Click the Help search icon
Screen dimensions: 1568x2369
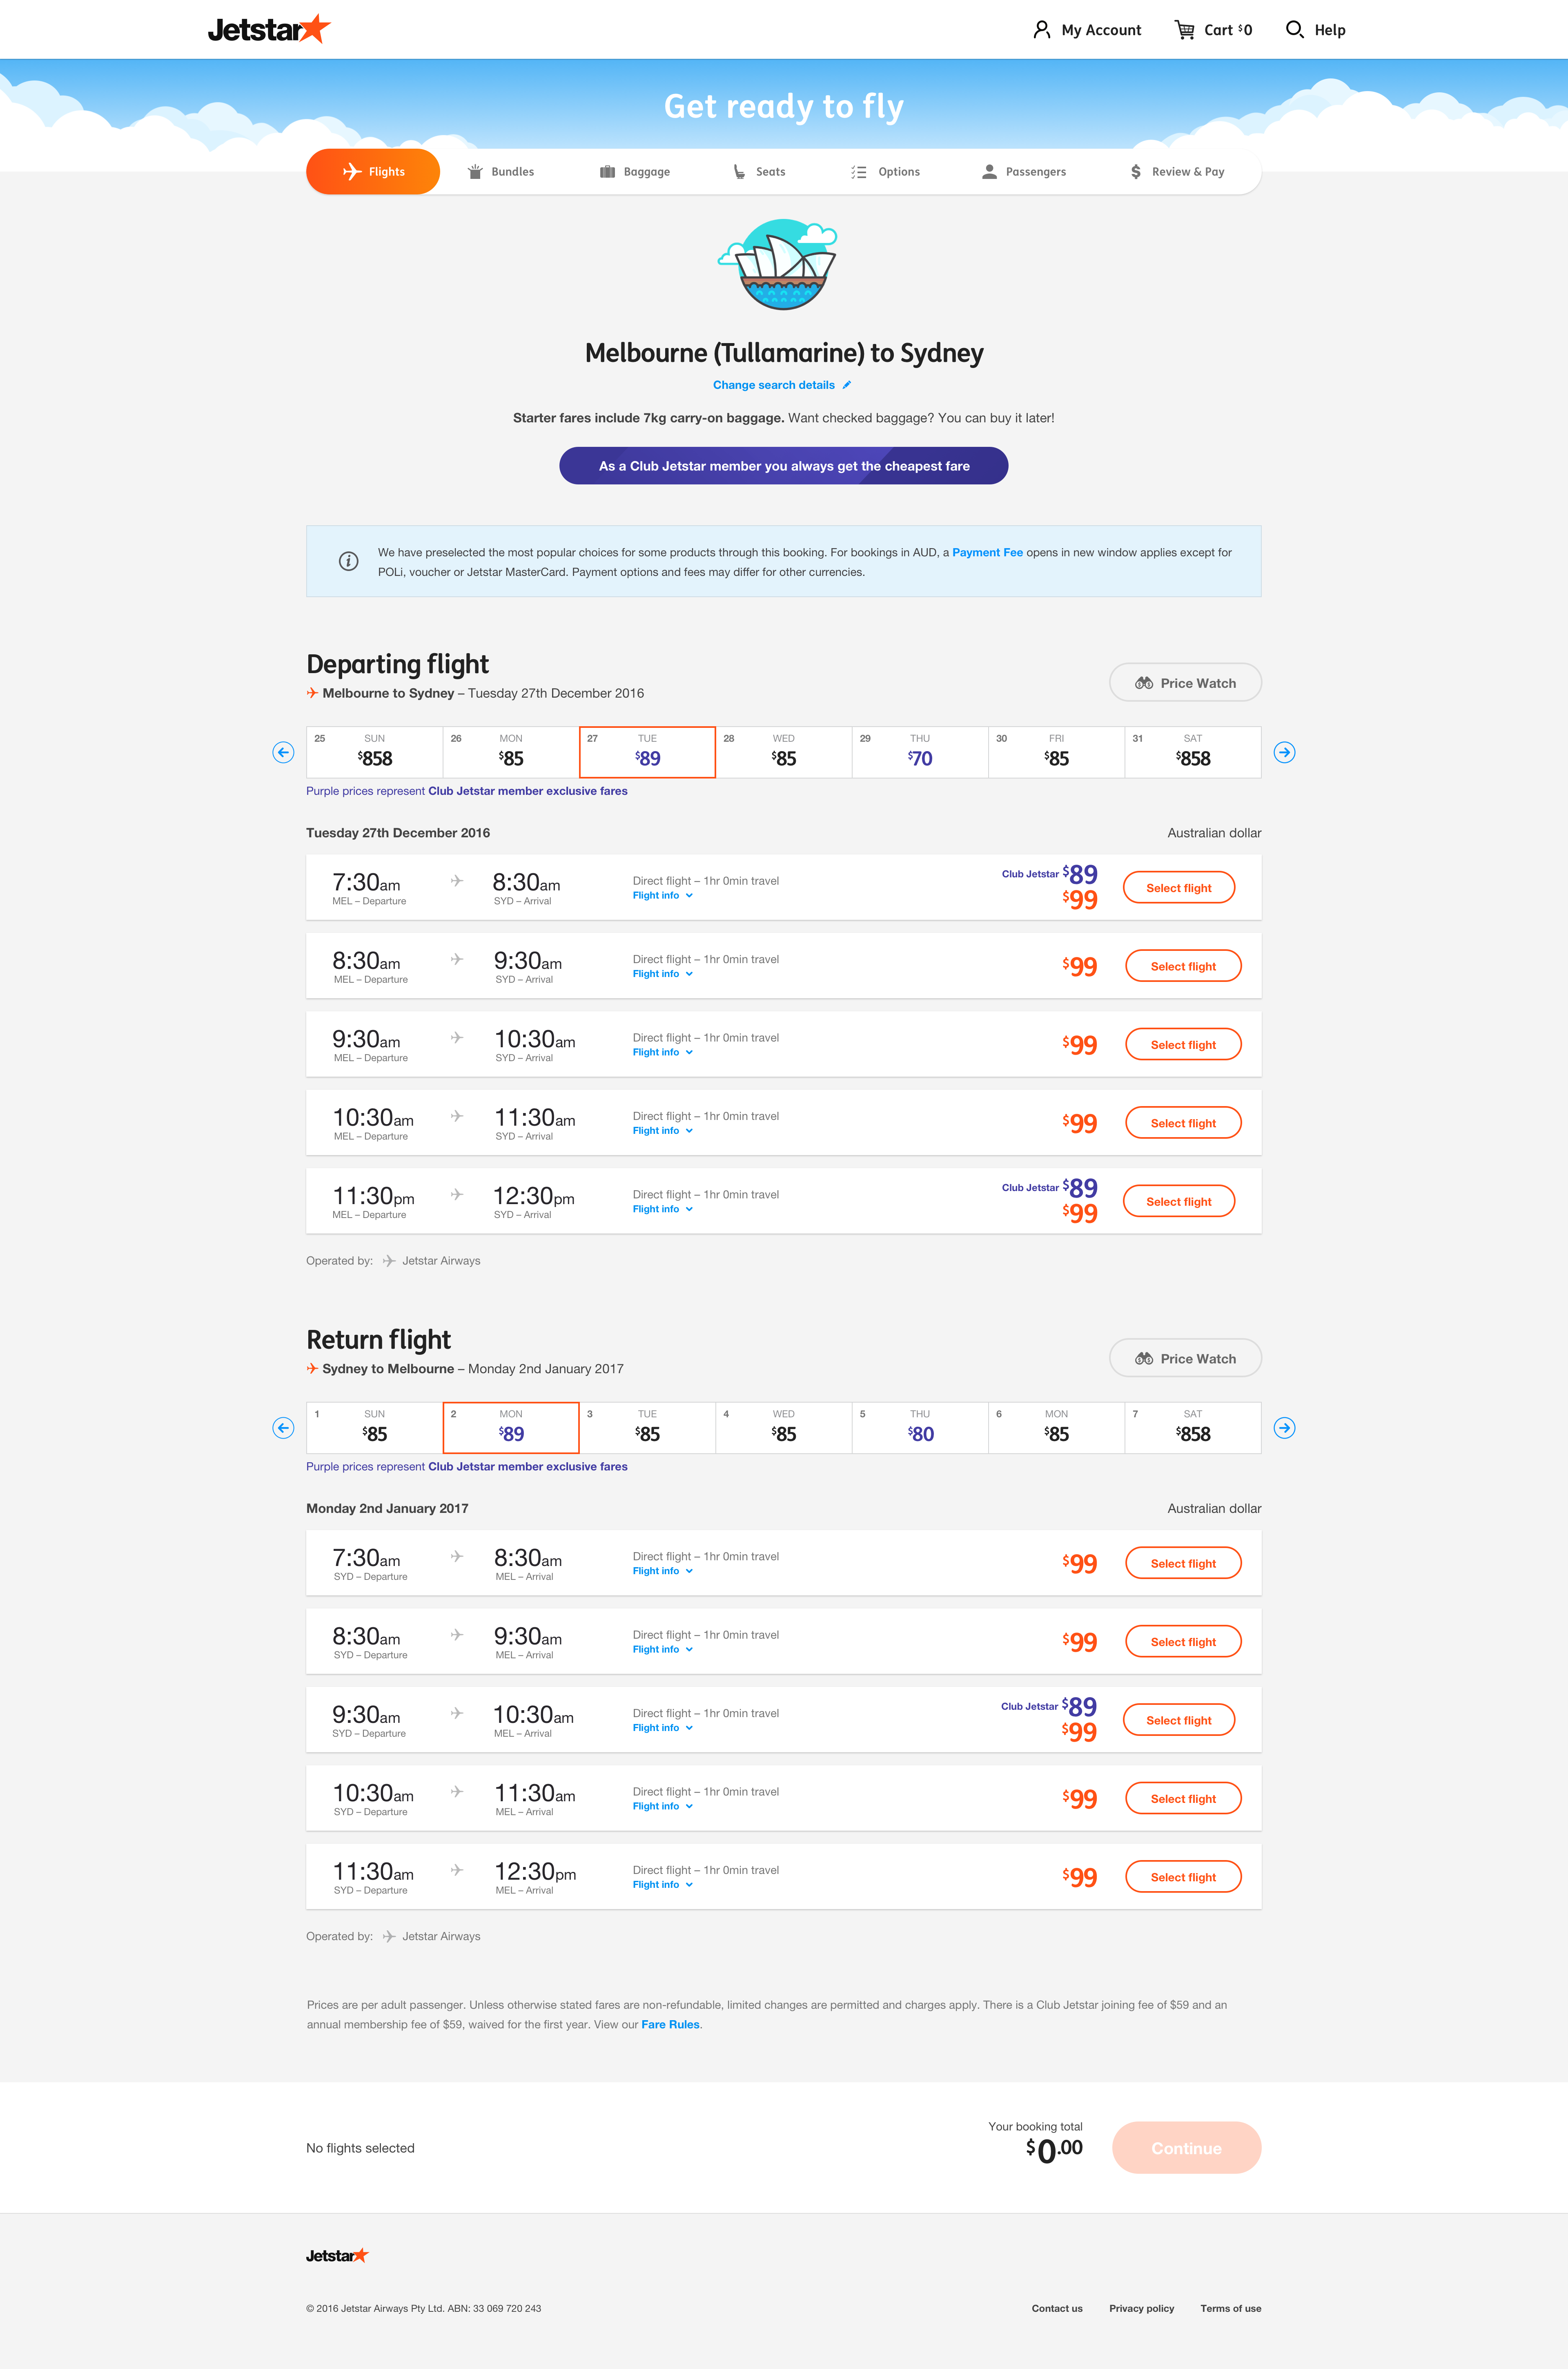click(1294, 30)
